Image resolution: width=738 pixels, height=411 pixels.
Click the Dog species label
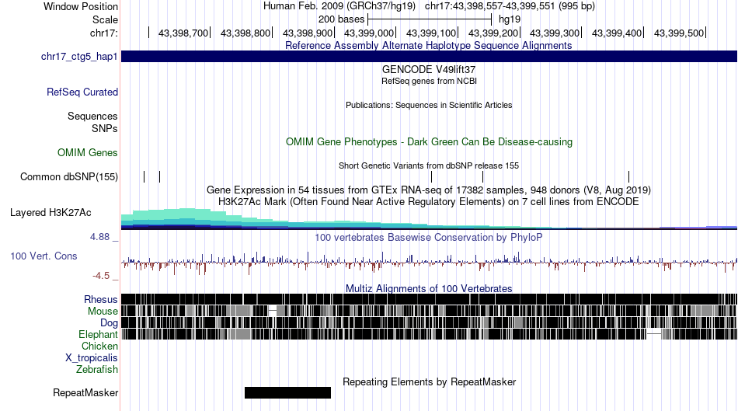point(109,323)
